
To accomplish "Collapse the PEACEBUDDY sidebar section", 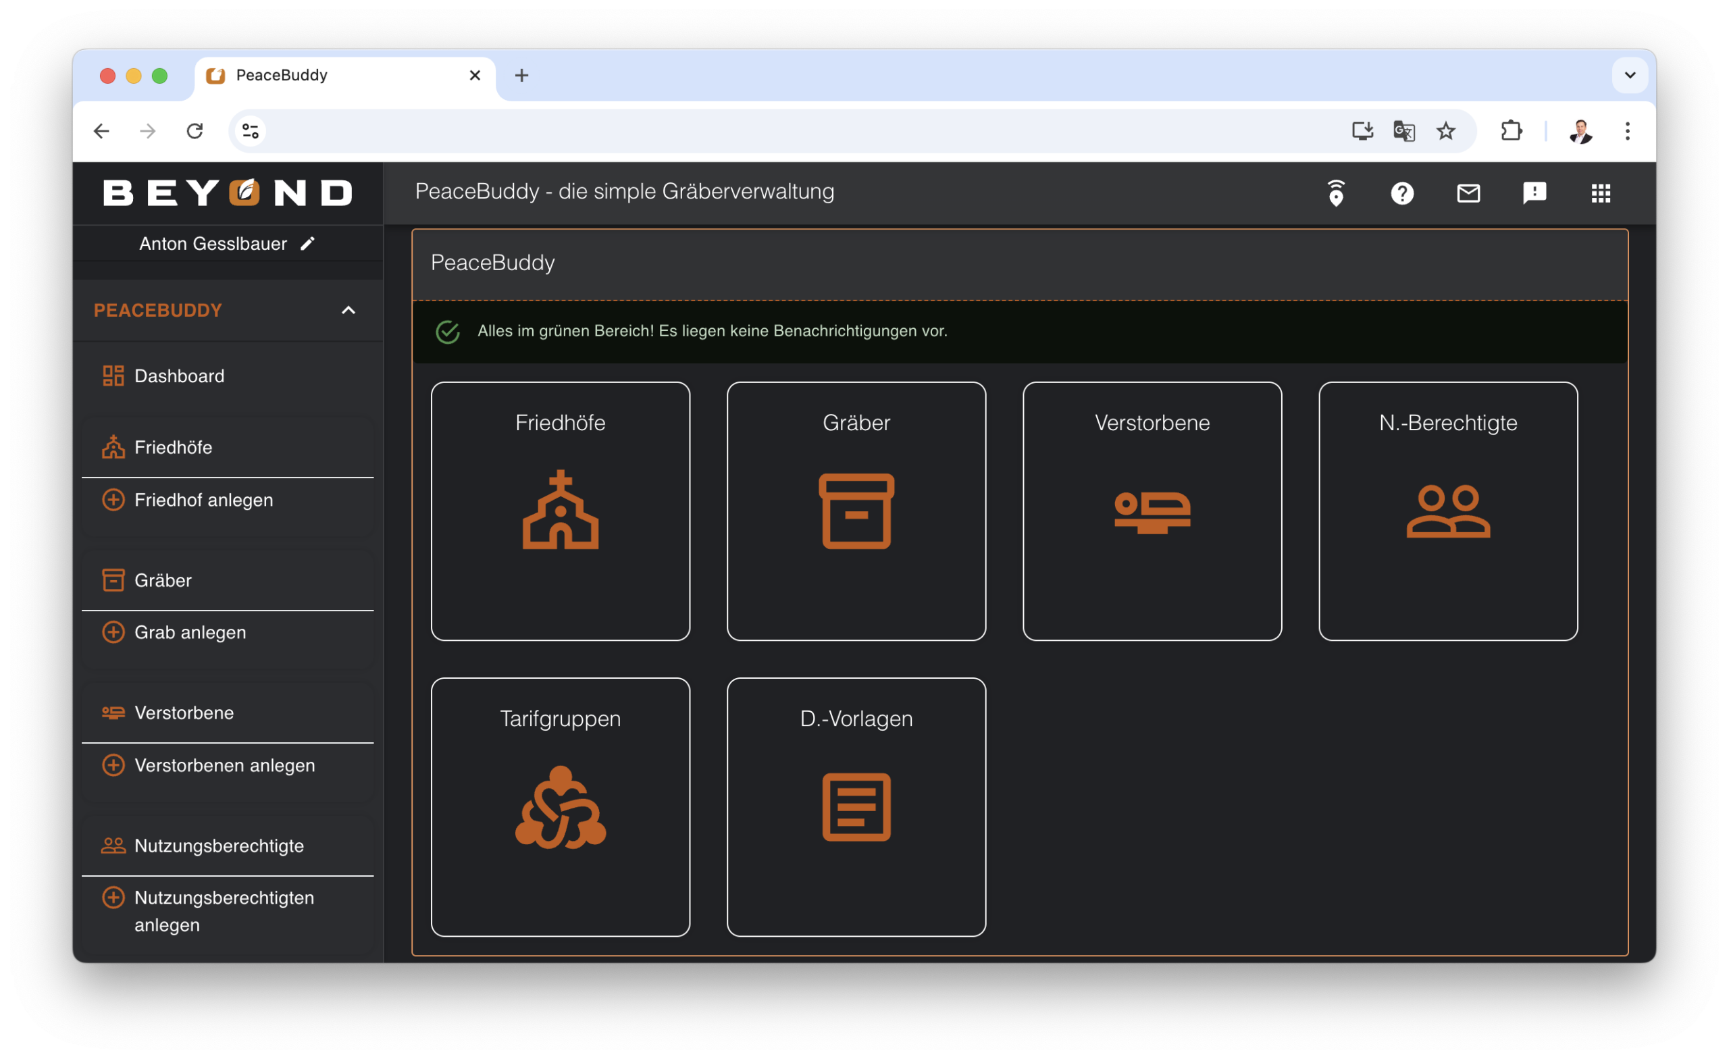I will point(348,310).
